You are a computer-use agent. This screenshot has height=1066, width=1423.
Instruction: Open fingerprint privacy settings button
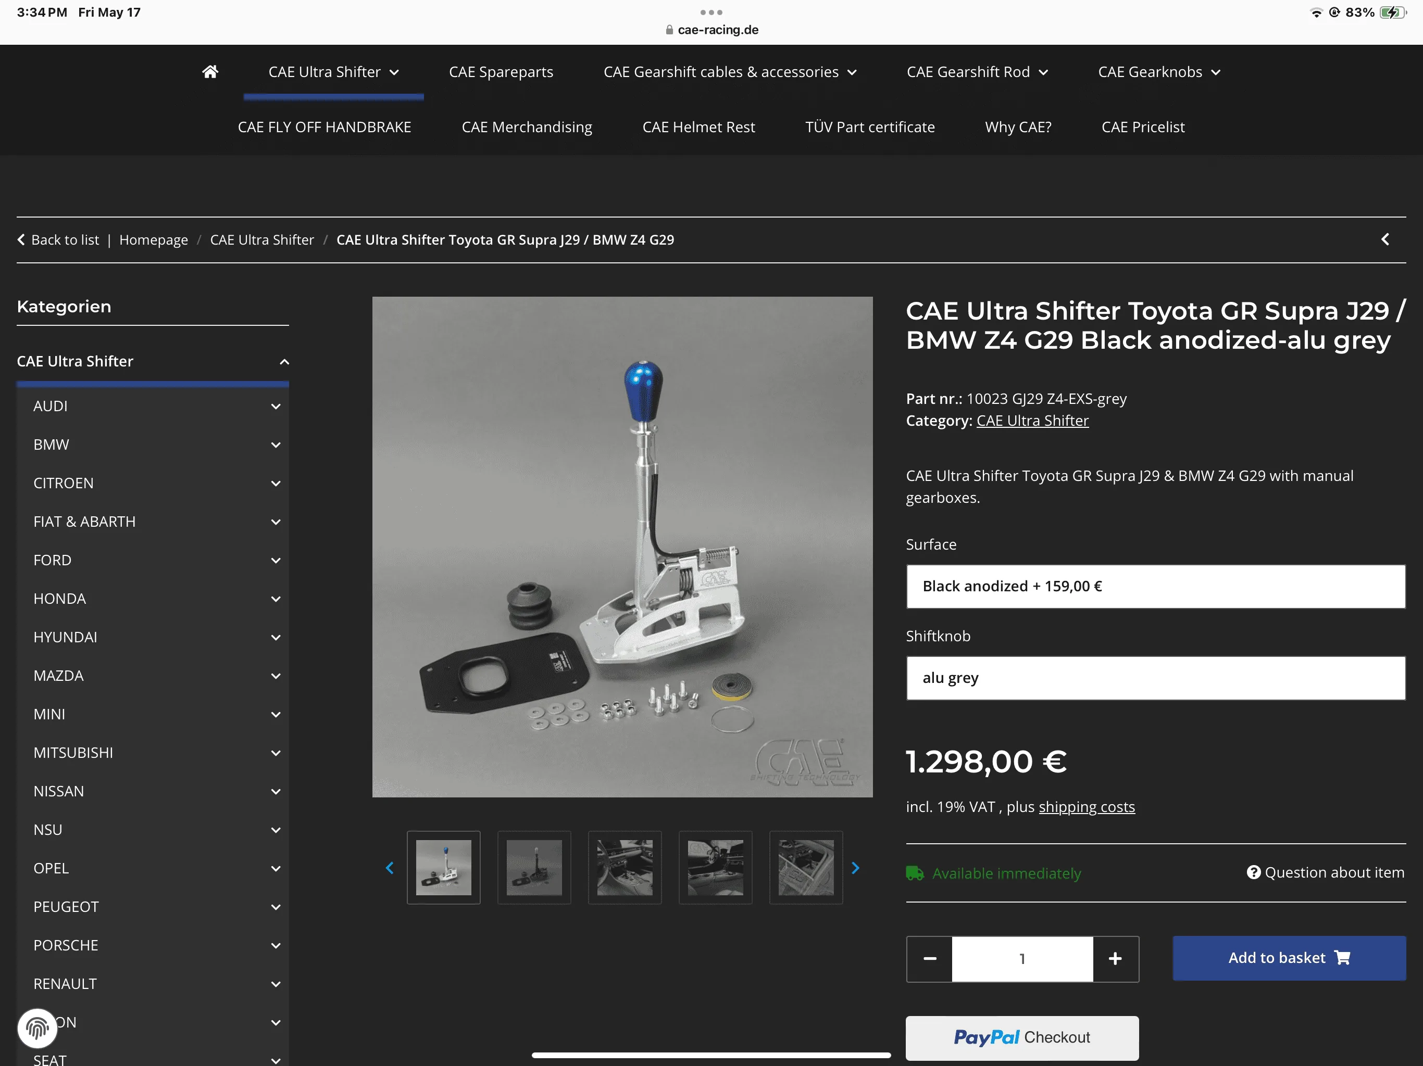point(38,1028)
